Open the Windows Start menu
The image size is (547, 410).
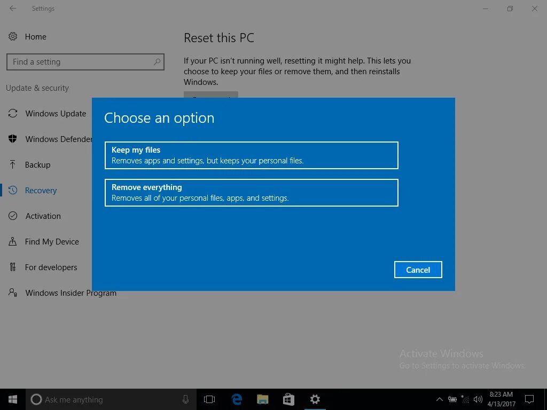click(13, 399)
